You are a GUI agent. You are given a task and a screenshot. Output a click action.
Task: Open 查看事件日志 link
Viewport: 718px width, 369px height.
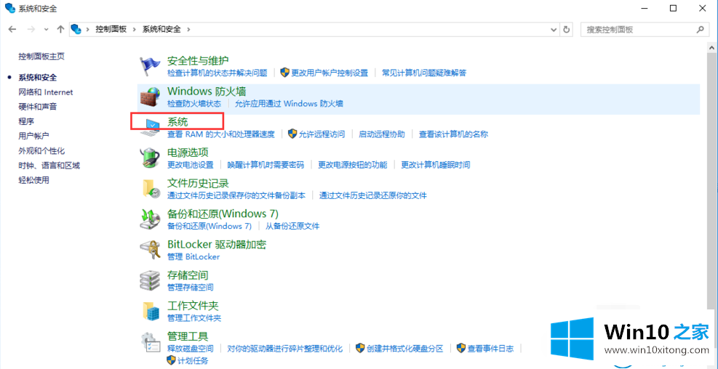490,349
